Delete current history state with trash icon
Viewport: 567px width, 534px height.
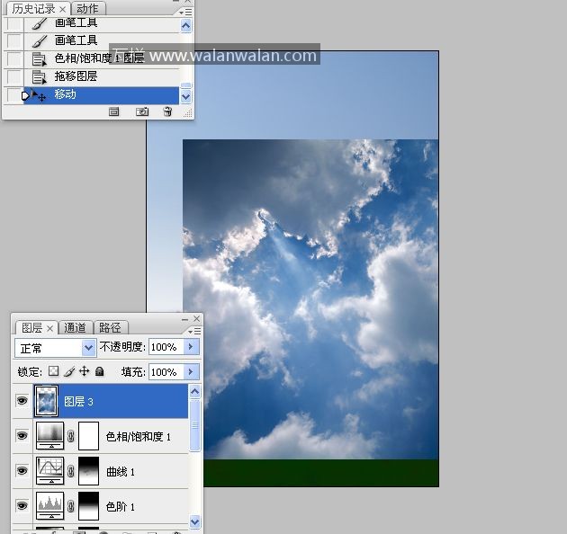[167, 112]
